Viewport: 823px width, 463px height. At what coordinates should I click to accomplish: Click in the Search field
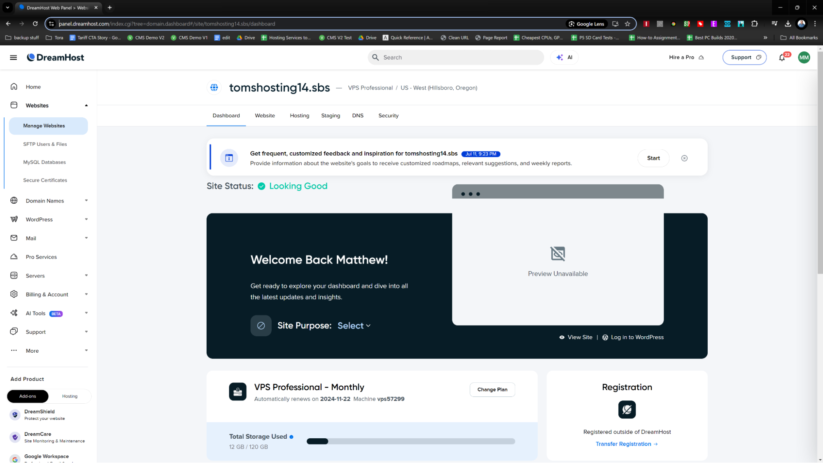point(455,58)
